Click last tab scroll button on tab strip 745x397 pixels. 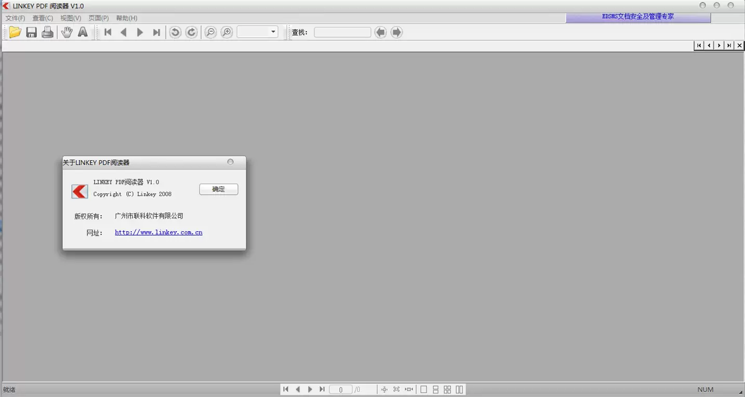point(729,46)
